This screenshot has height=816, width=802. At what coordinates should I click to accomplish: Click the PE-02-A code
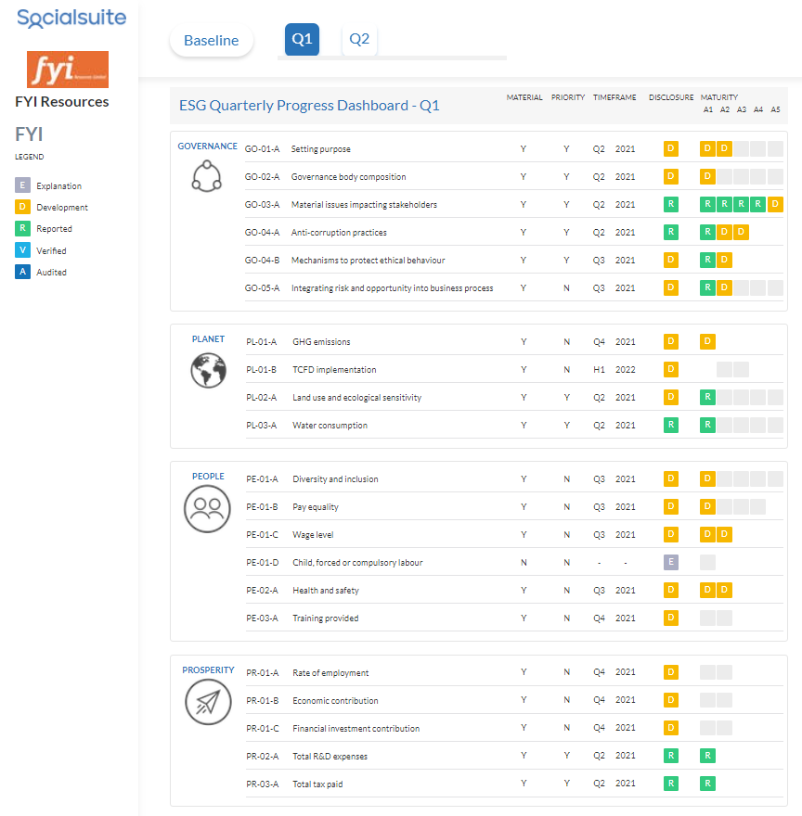262,590
